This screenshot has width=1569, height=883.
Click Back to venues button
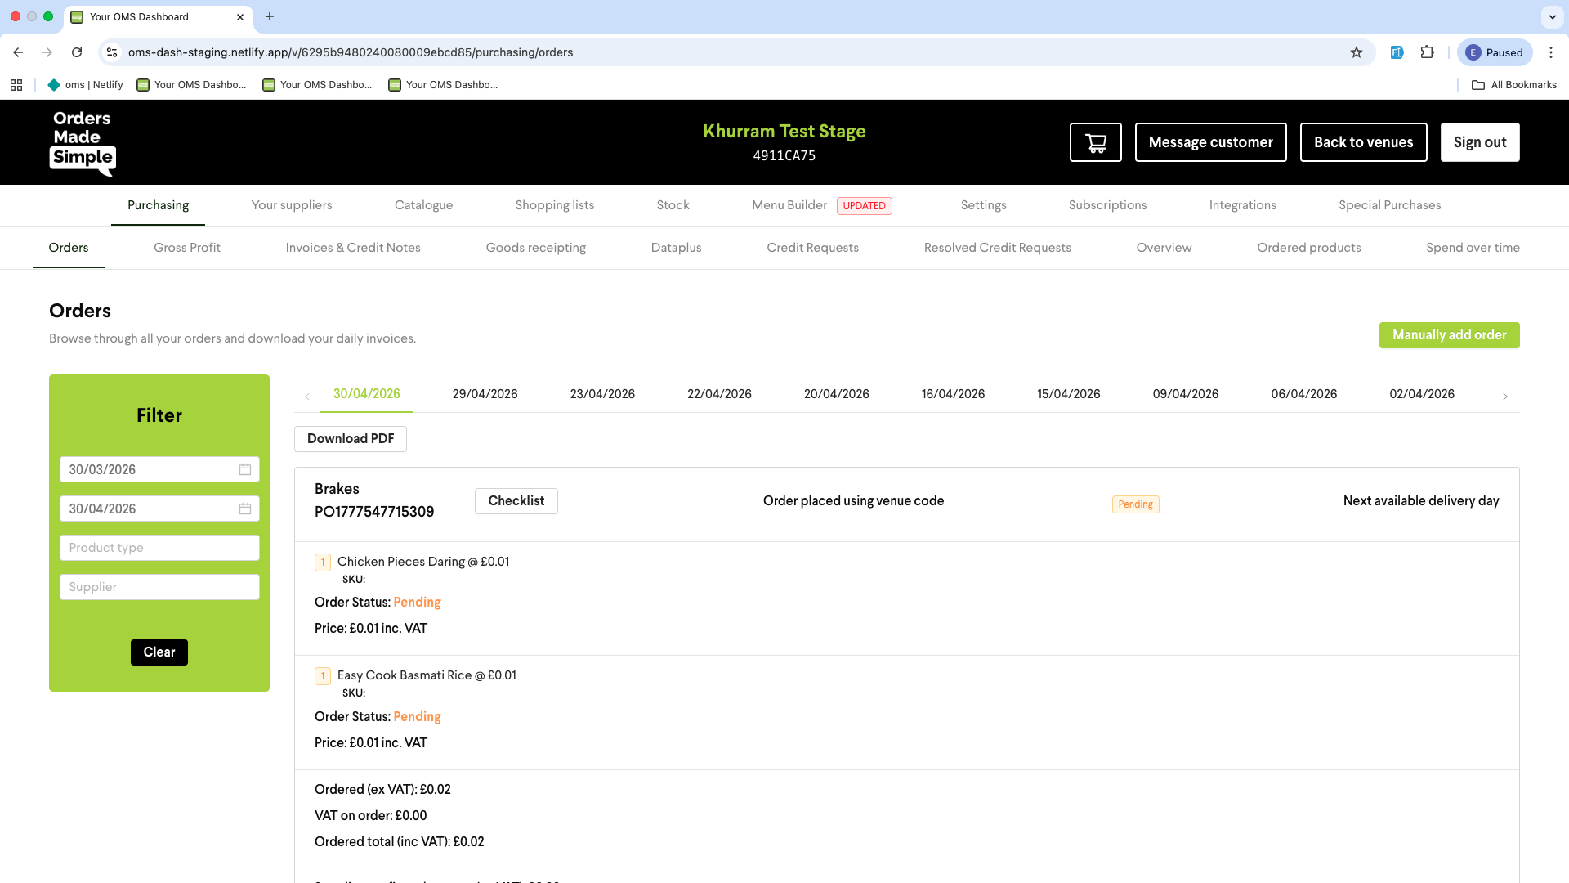pos(1363,142)
